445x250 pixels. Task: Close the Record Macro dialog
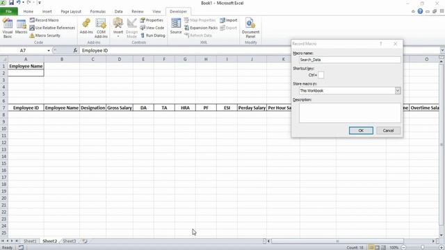click(x=396, y=44)
